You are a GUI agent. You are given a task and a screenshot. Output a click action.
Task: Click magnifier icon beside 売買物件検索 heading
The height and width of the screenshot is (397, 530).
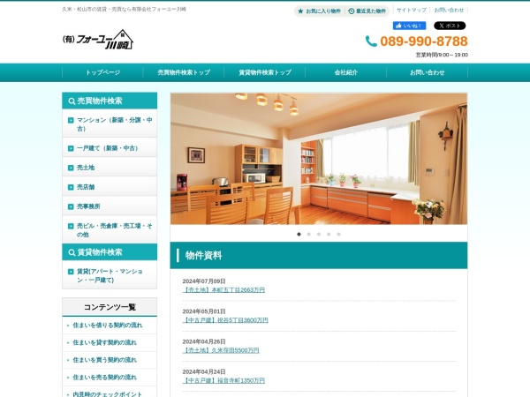point(72,101)
